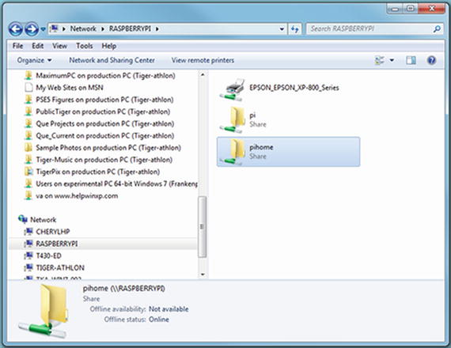
Task: Open the address bar history dropdown
Action: point(282,28)
